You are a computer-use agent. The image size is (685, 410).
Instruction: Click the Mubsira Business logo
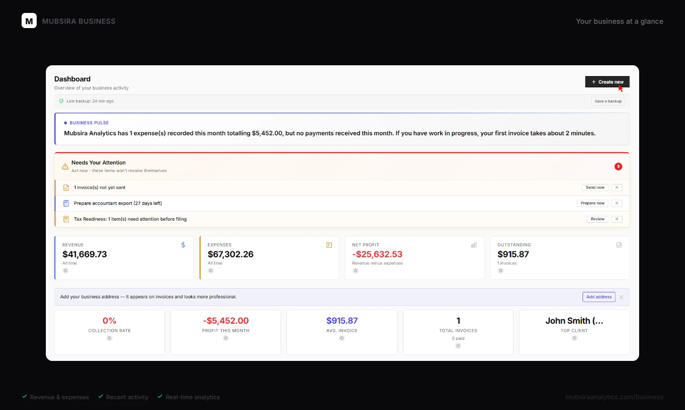[29, 21]
